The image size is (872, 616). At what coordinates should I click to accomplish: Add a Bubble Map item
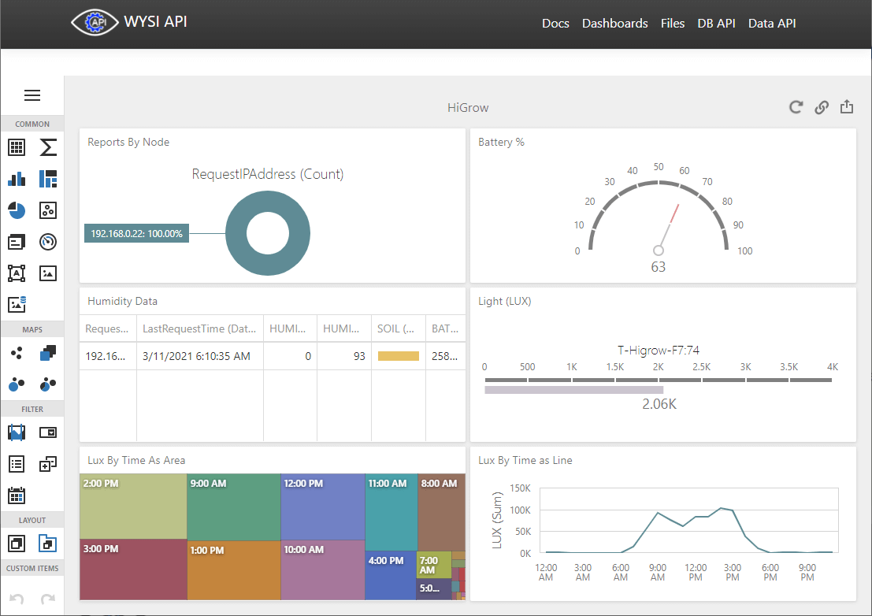pyautogui.click(x=17, y=384)
